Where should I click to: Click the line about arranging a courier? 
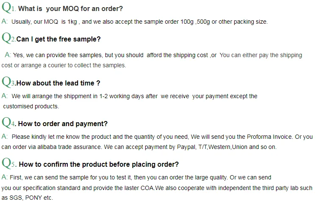click(64, 65)
